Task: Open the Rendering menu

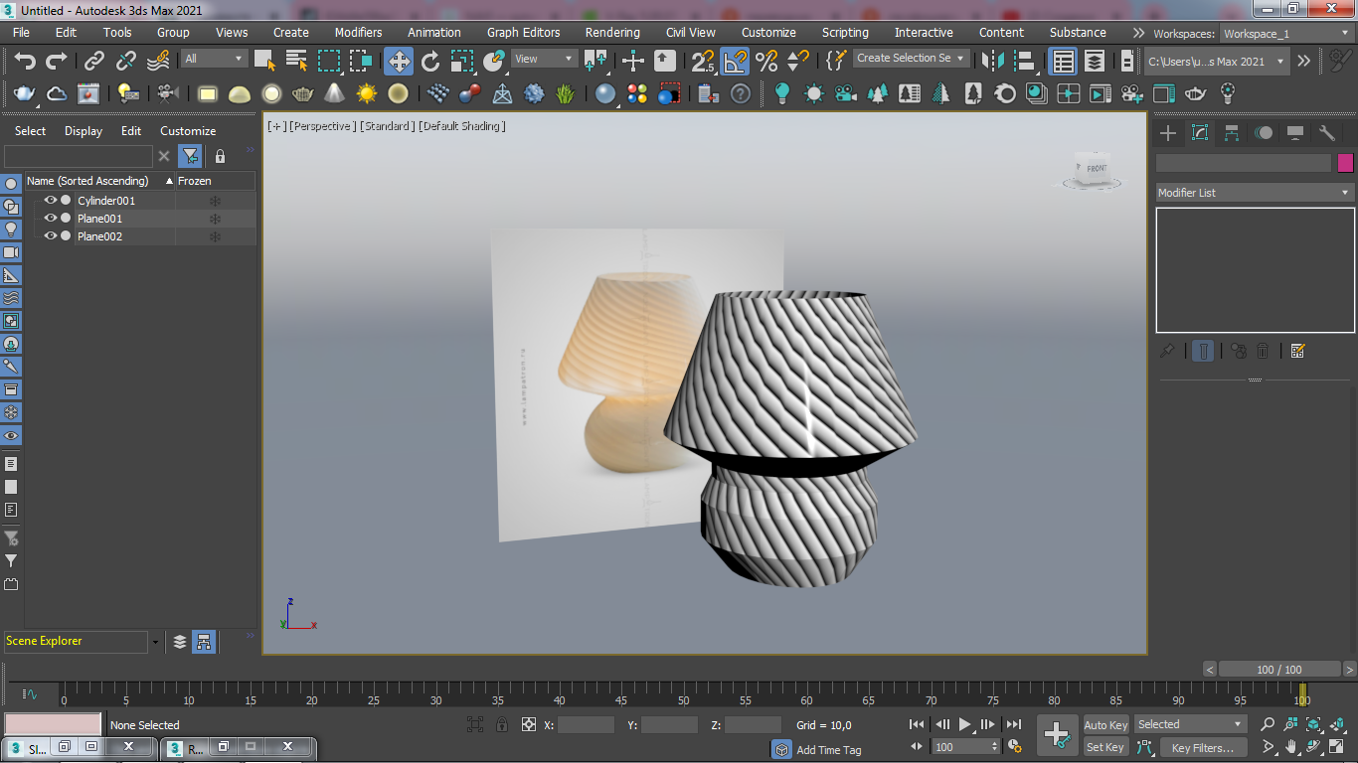Action: click(x=612, y=33)
